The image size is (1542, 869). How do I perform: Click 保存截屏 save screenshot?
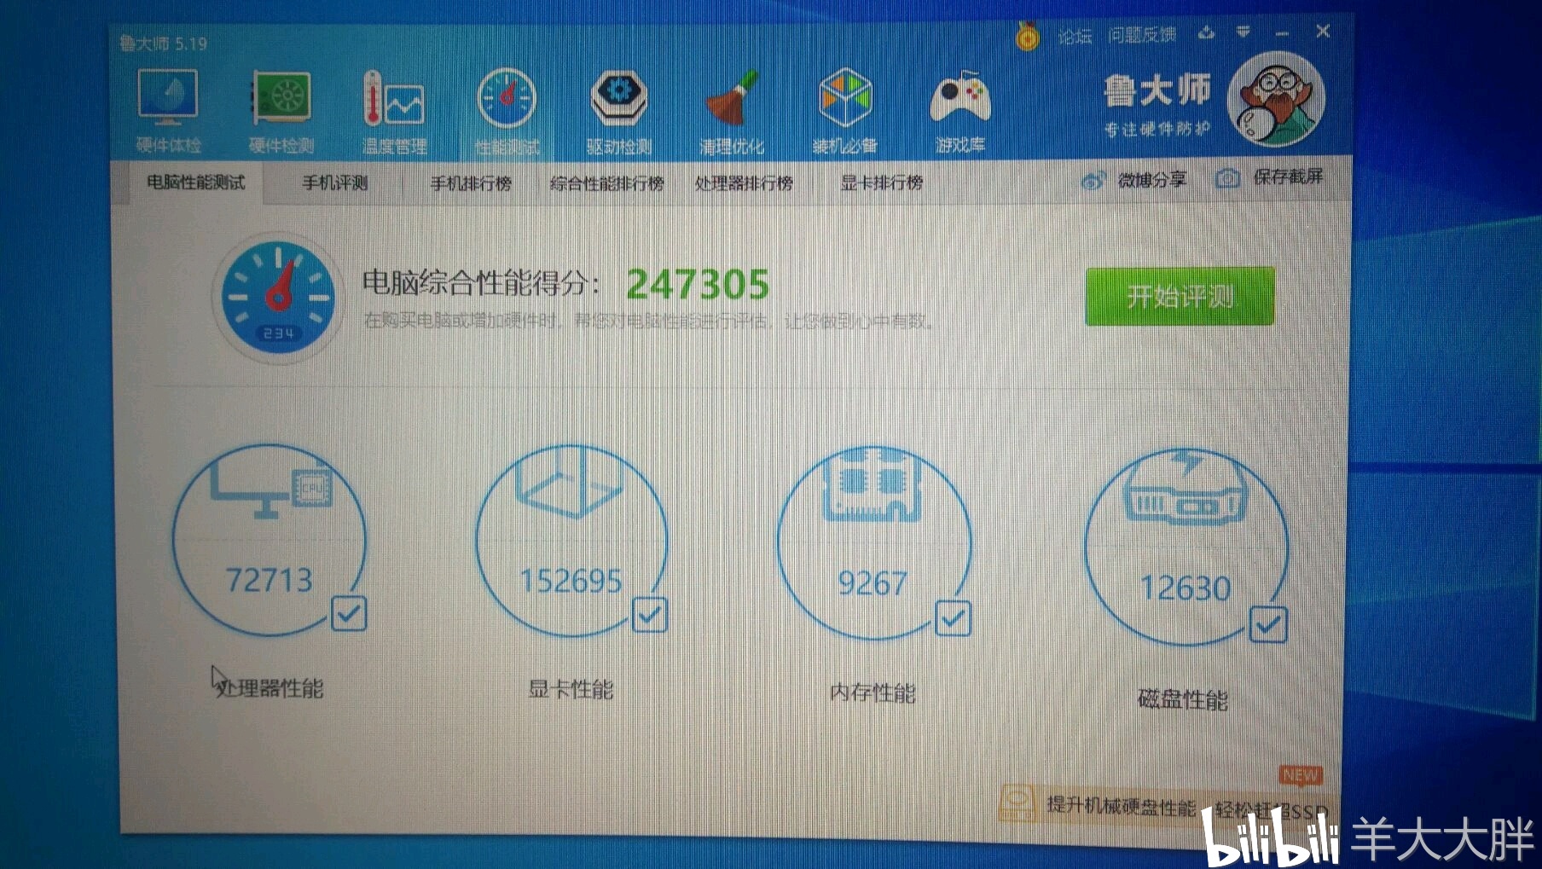(x=1288, y=177)
